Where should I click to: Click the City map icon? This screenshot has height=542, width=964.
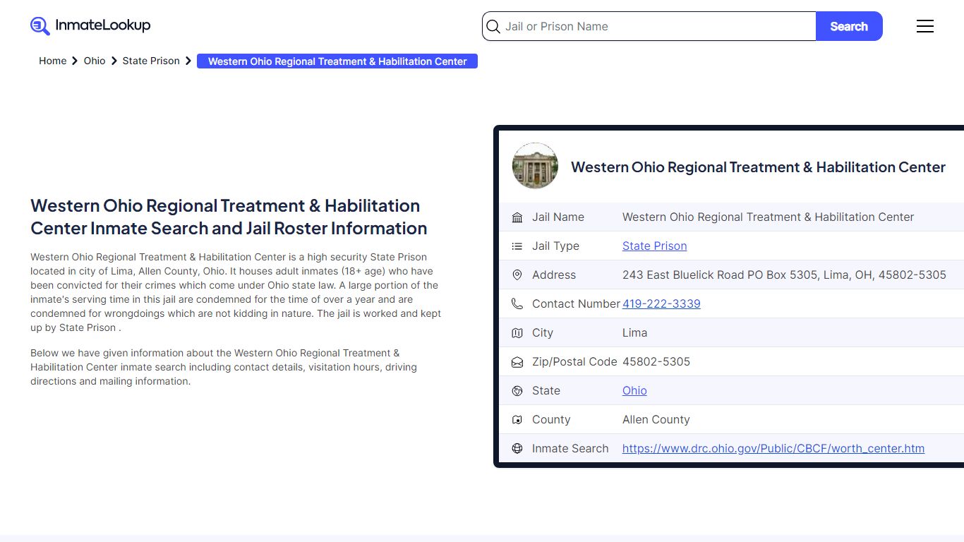click(517, 333)
